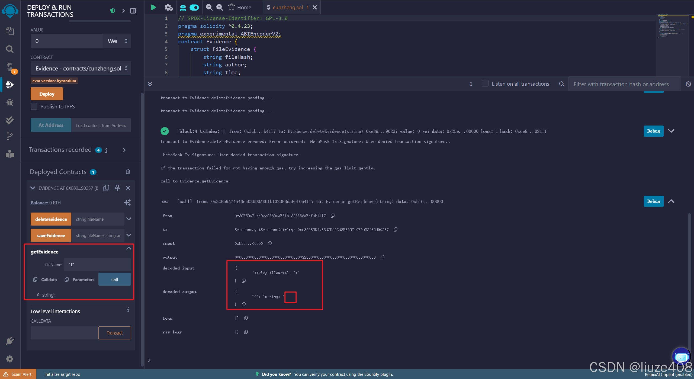Open Settings gear in sidebar
The image size is (694, 379).
click(x=10, y=359)
